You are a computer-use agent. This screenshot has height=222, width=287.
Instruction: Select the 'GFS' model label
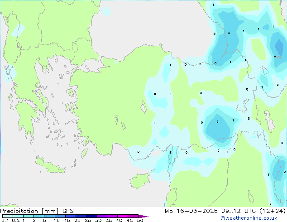pyautogui.click(x=68, y=211)
